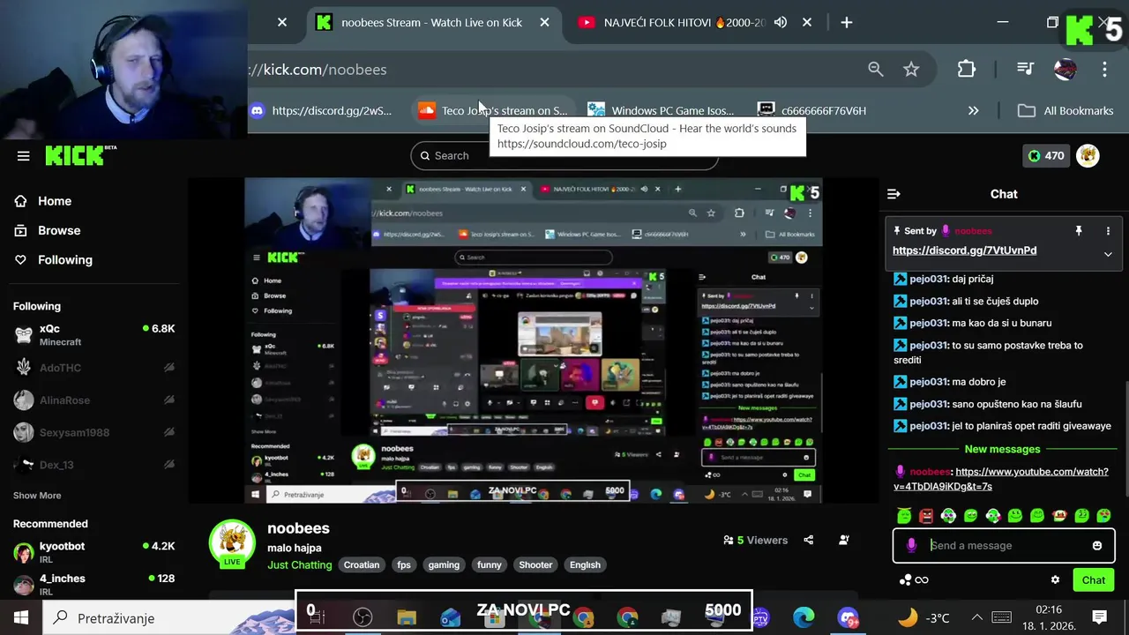The height and width of the screenshot is (635, 1129).
Task: Open a new browser tab
Action: [847, 22]
